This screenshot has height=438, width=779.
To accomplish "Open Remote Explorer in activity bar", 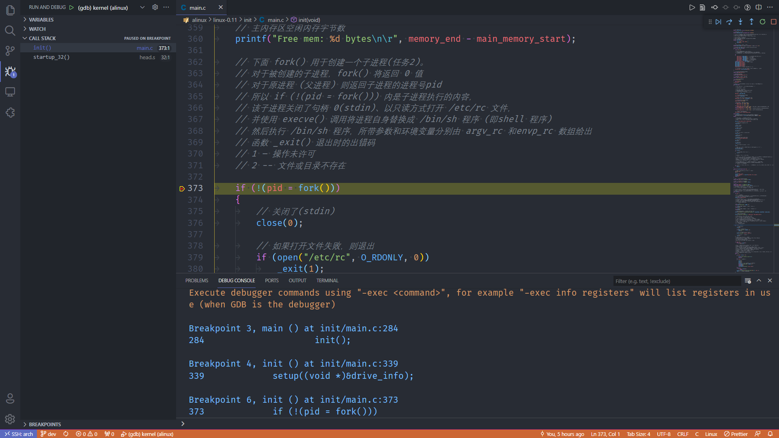I will click(x=10, y=92).
